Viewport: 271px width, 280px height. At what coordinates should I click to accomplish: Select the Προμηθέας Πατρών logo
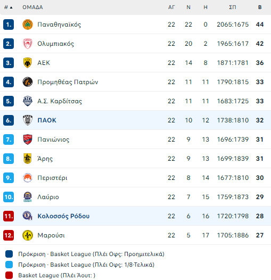click(28, 82)
